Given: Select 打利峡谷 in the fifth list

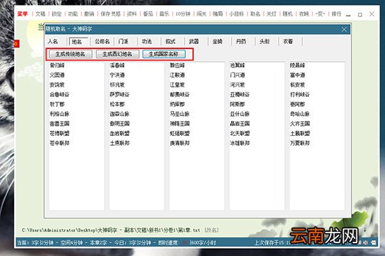Looking at the screenshot, I should [299, 95].
